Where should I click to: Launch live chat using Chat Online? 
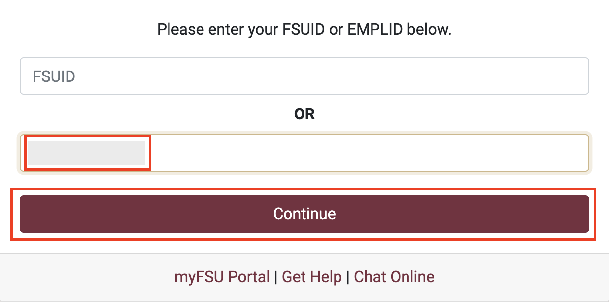coord(394,277)
